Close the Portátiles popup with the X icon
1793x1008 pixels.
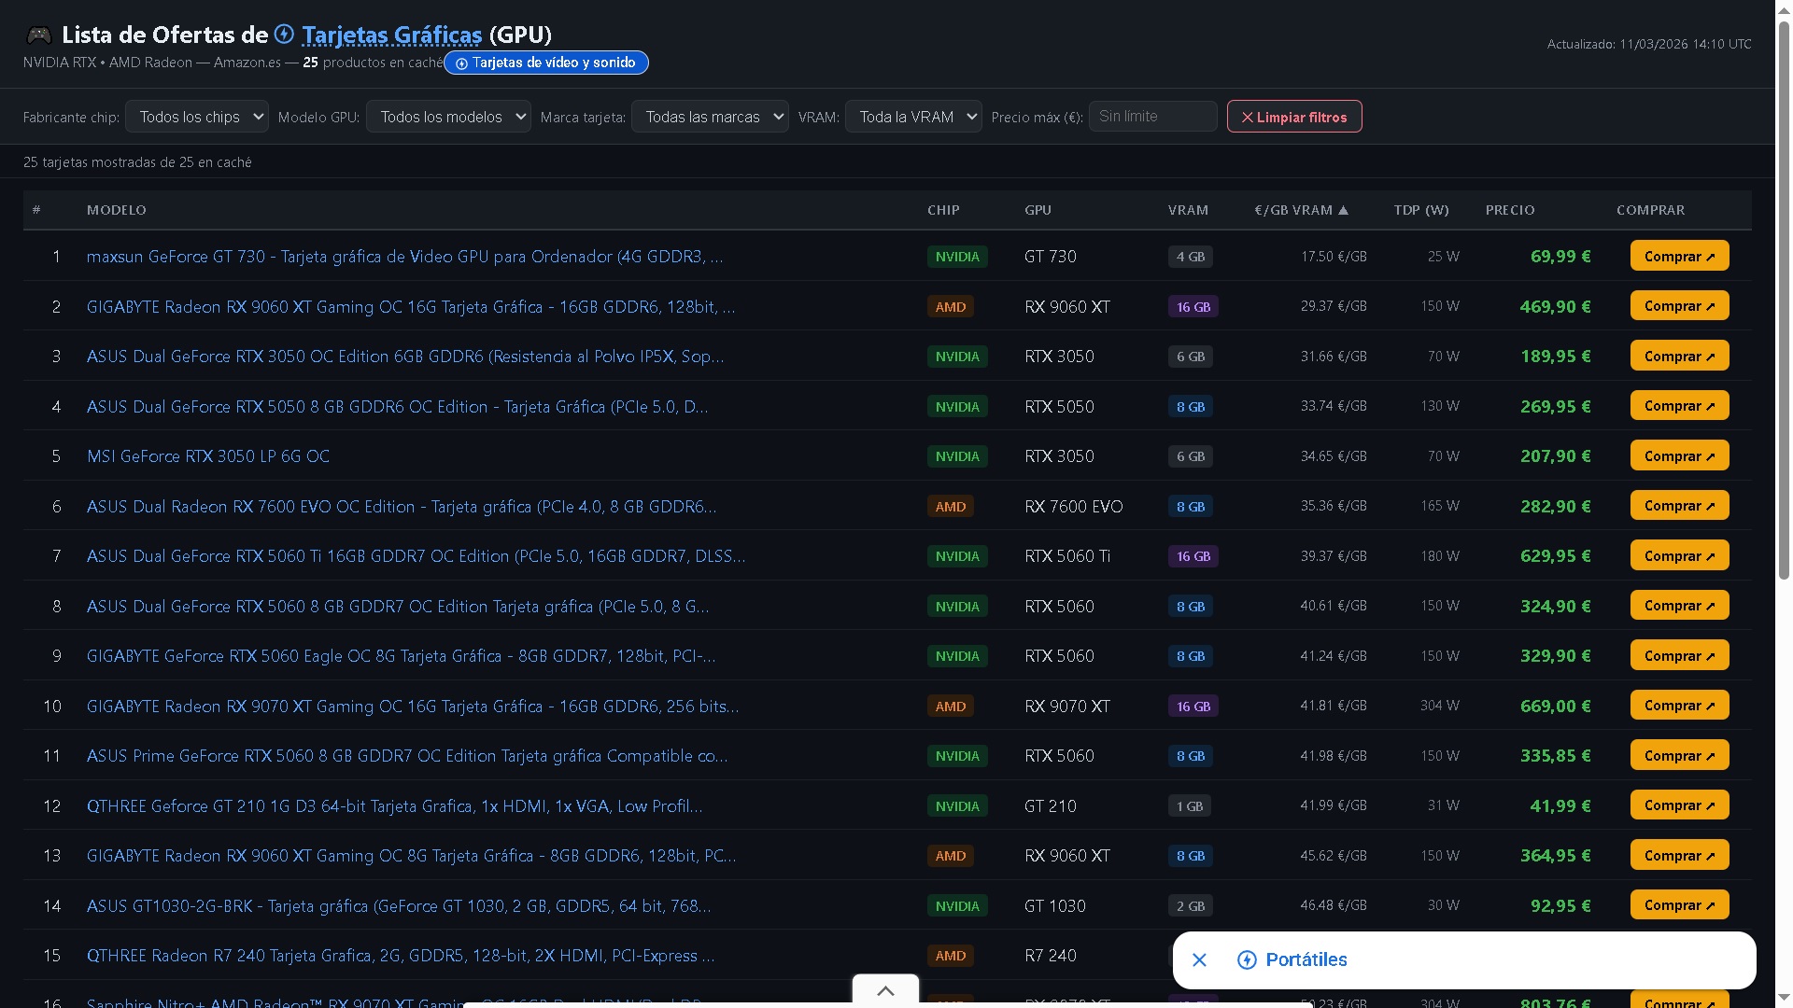1200,959
